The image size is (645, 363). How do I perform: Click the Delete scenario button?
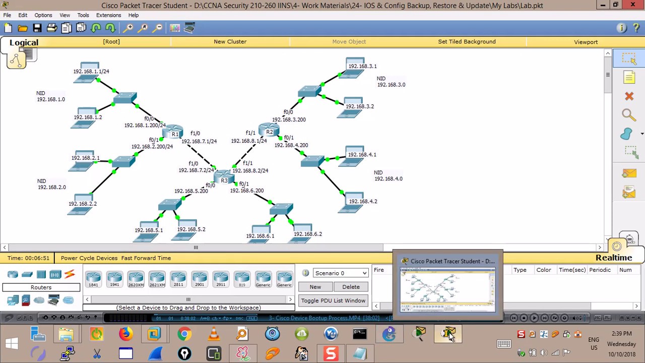pos(351,287)
